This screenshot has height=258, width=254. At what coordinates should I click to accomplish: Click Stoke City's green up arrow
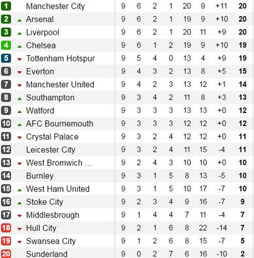(x=19, y=203)
